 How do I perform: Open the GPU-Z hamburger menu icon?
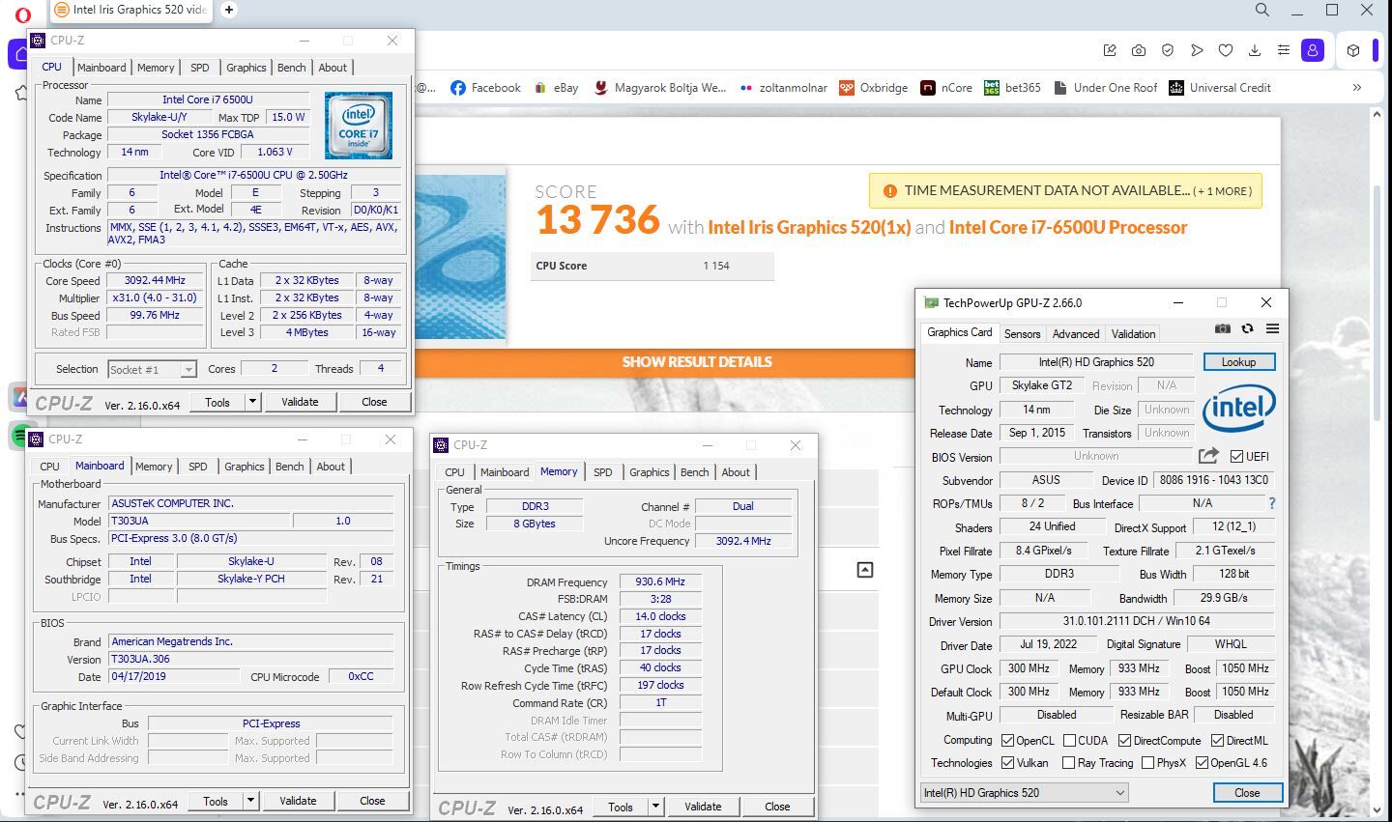tap(1272, 328)
